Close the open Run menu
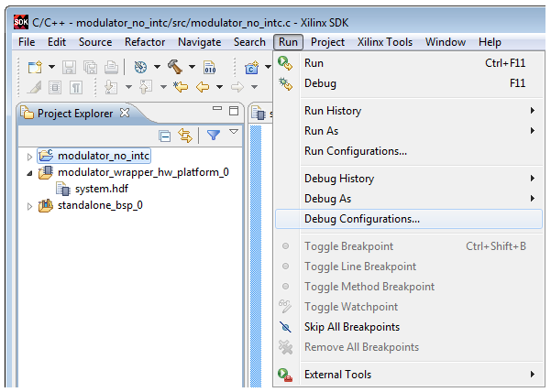 (x=288, y=42)
